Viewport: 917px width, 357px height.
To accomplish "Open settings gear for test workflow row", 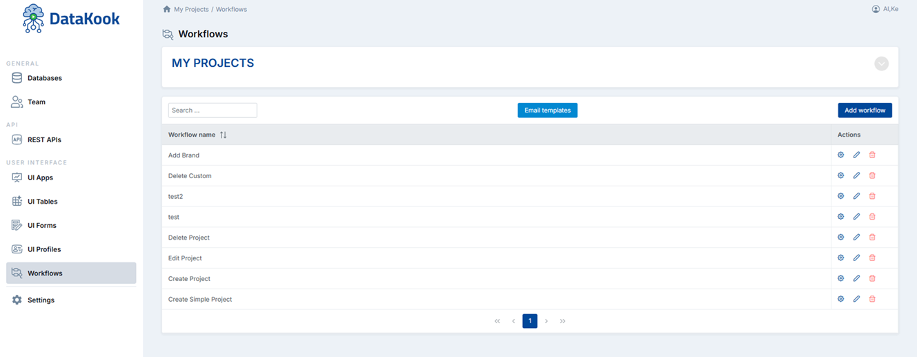I will (840, 216).
